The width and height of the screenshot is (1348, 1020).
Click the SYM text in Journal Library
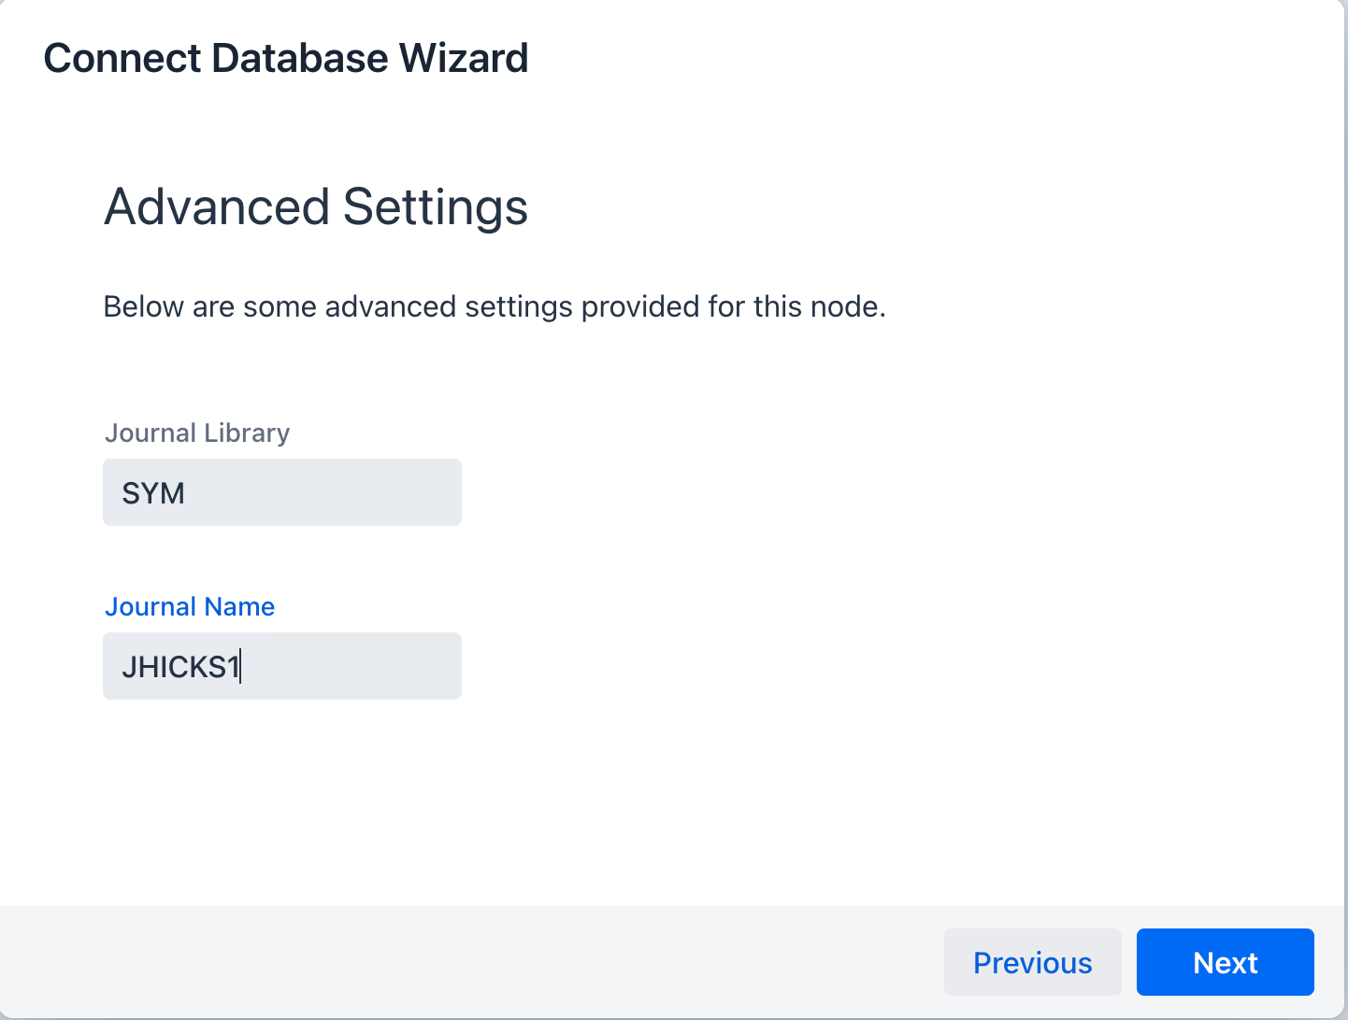coord(153,493)
